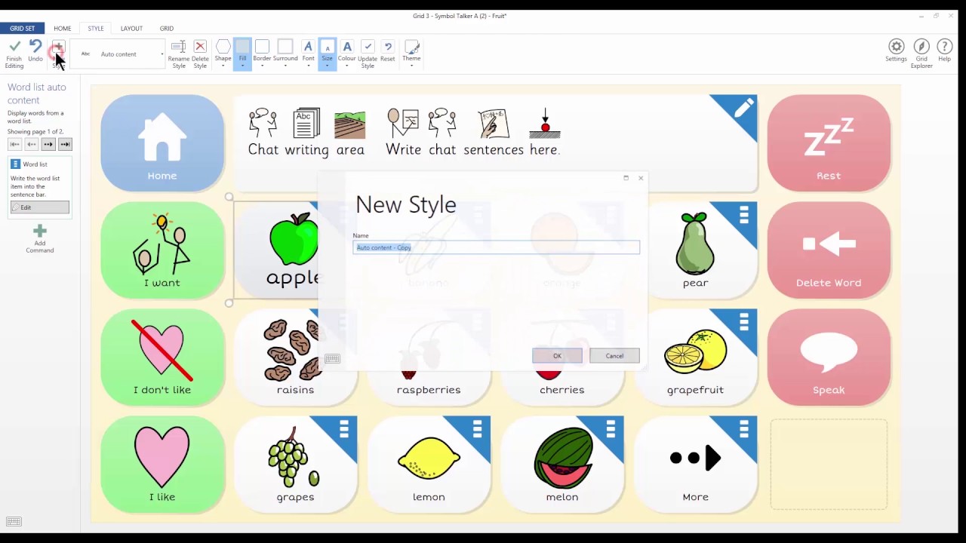Screen dimensions: 966x543
Task: Switch to the STYLE ribbon tab
Action: point(96,29)
